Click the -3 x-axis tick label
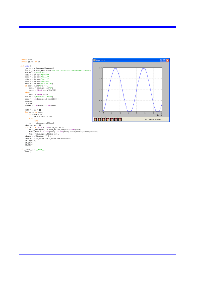 pos(111,113)
